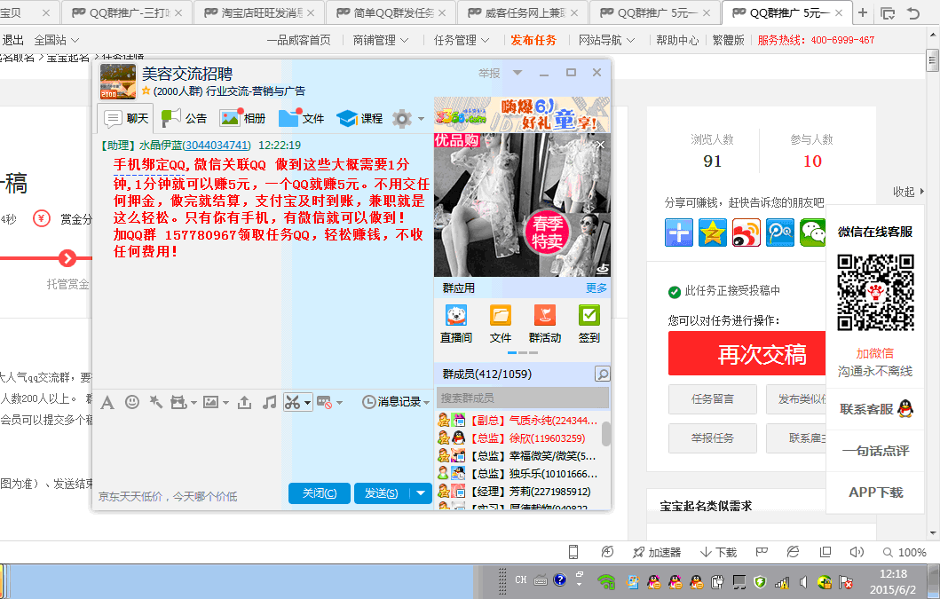Click 更多 in 群应用 section
Screen dimensions: 940x599
click(x=596, y=288)
